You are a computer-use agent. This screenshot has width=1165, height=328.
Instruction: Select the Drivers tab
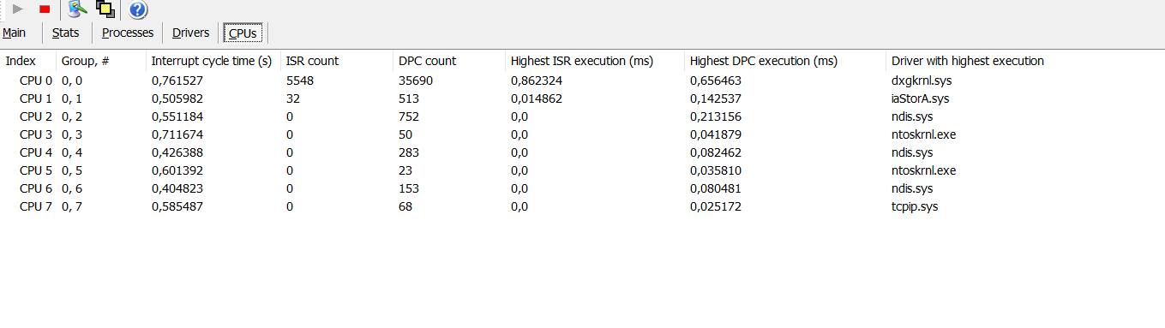(x=190, y=33)
